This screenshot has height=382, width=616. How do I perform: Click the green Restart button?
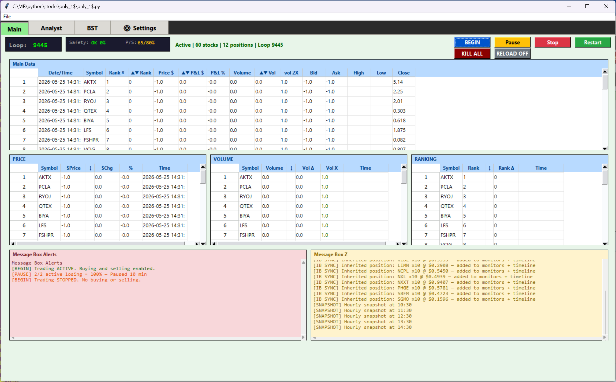pyautogui.click(x=593, y=42)
